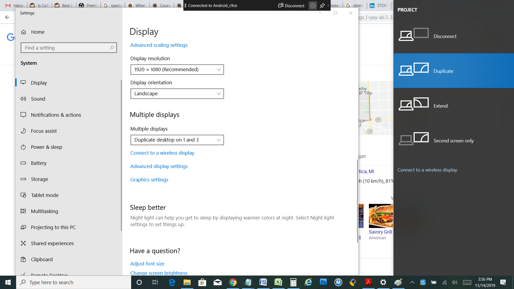The width and height of the screenshot is (514, 289).
Task: Choose Second screen only option
Action: (x=453, y=140)
